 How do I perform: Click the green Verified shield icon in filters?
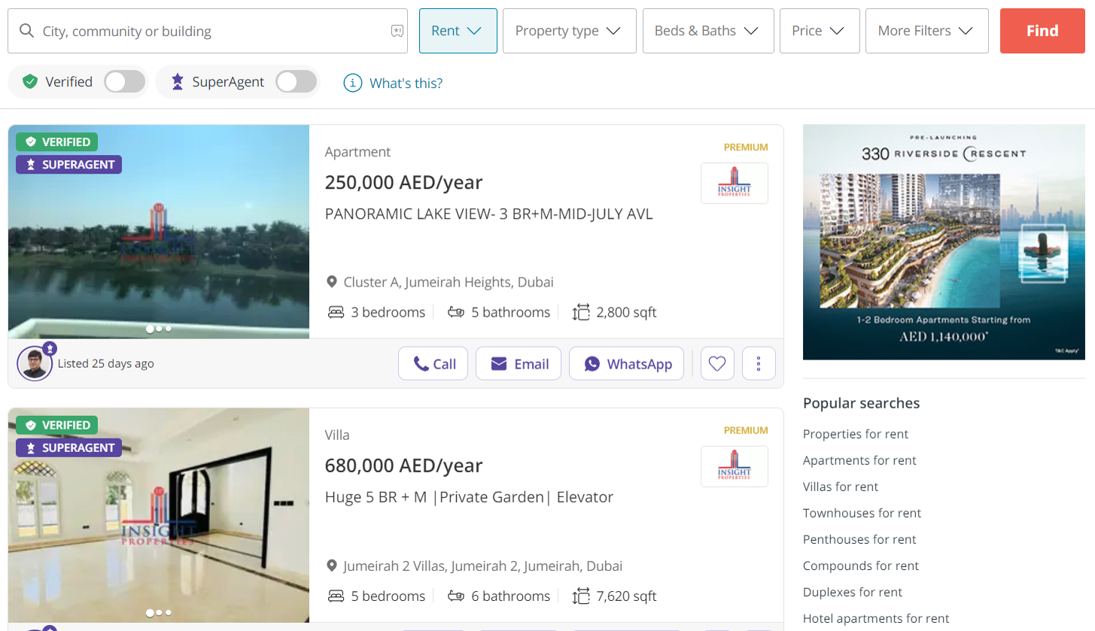tap(30, 82)
